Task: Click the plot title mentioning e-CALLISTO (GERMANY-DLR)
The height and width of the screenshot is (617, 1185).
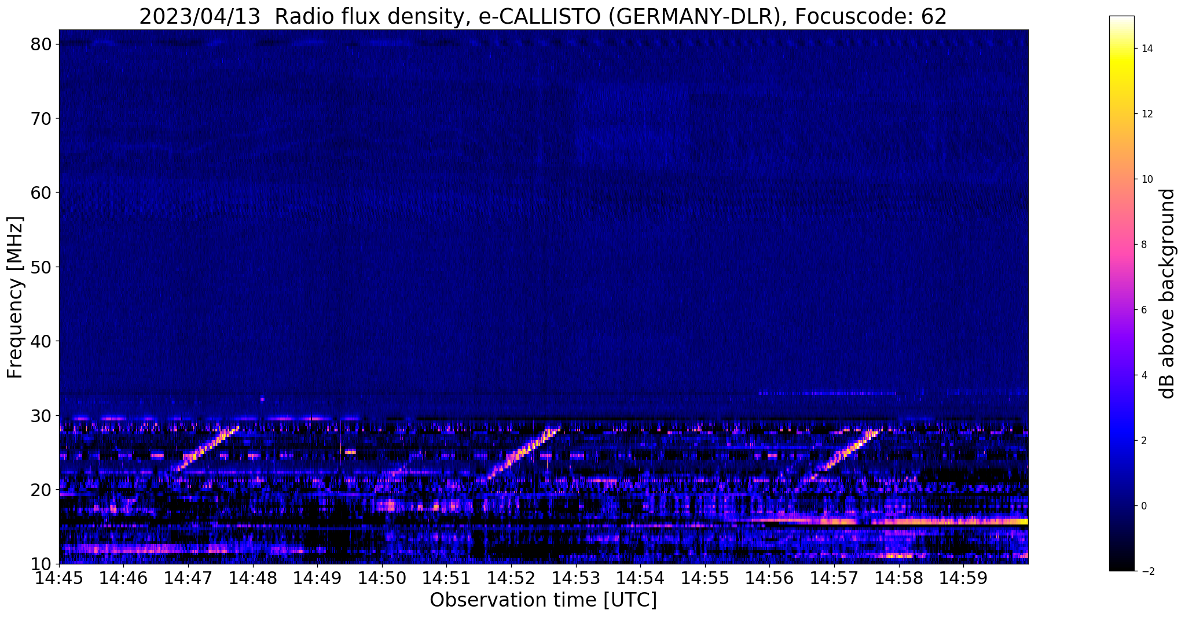Action: coord(543,16)
